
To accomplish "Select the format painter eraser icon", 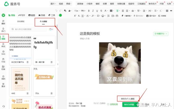I will (x=65, y=11).
